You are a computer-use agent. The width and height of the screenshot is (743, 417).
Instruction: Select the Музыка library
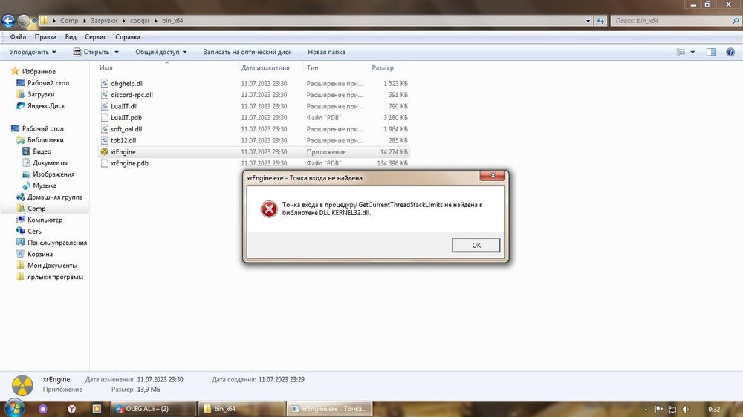45,185
